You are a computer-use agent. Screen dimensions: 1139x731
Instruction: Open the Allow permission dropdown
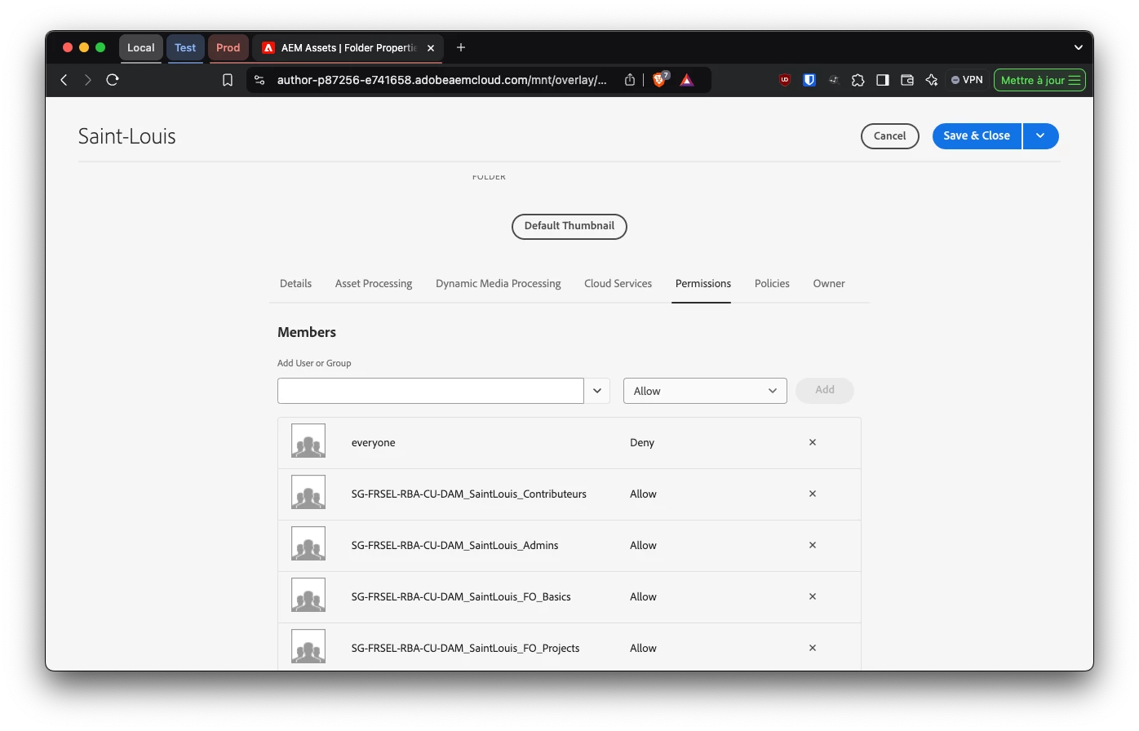[x=705, y=391]
